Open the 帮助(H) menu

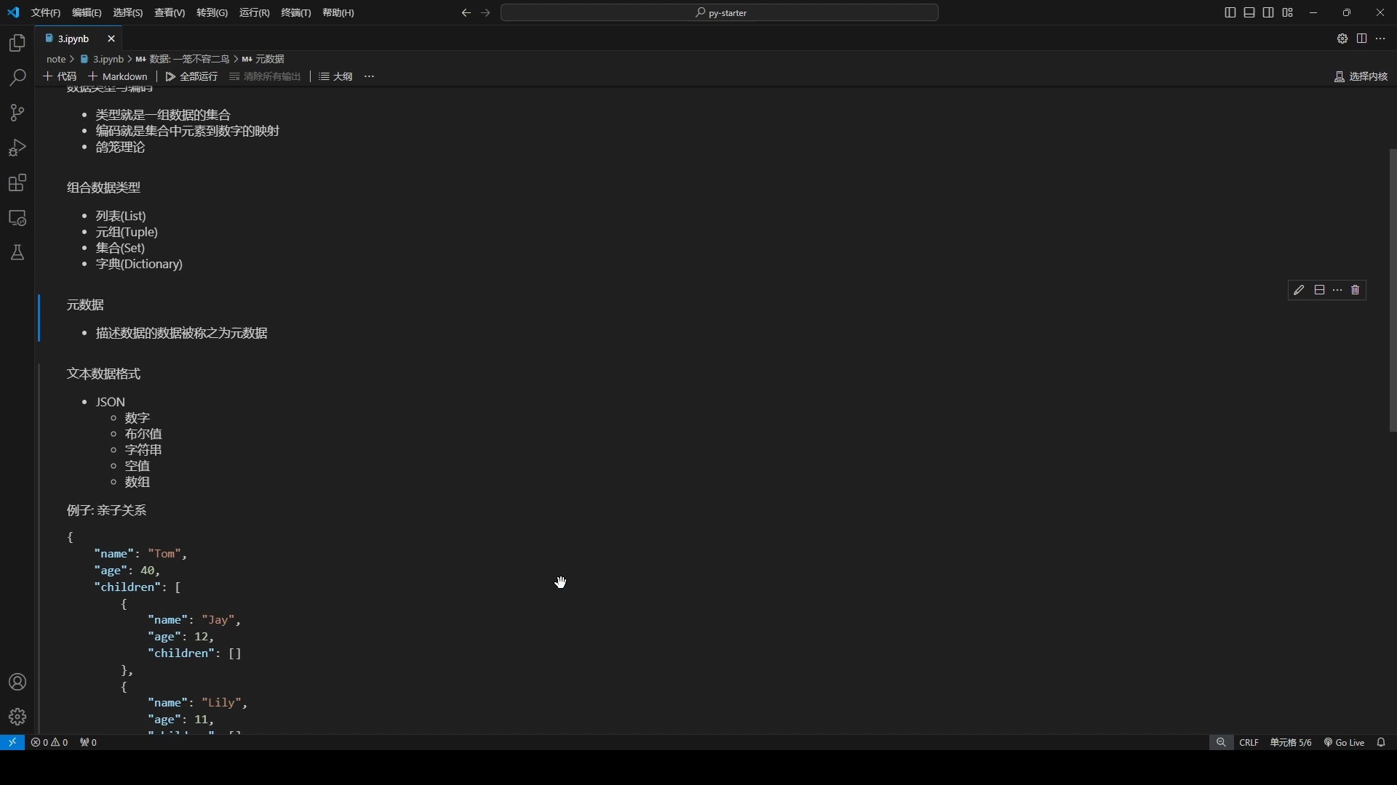(x=338, y=12)
